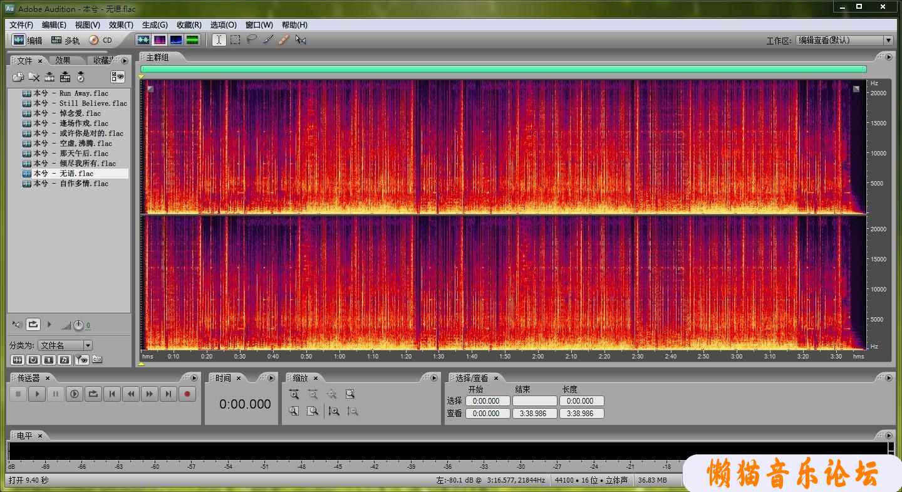
Task: Click Zoom In Vertically icon
Action: [334, 411]
